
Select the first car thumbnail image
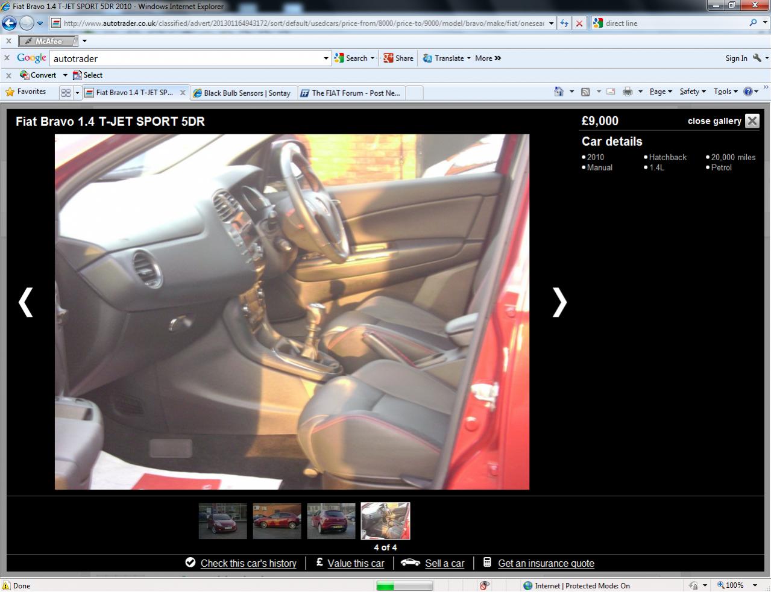point(223,521)
